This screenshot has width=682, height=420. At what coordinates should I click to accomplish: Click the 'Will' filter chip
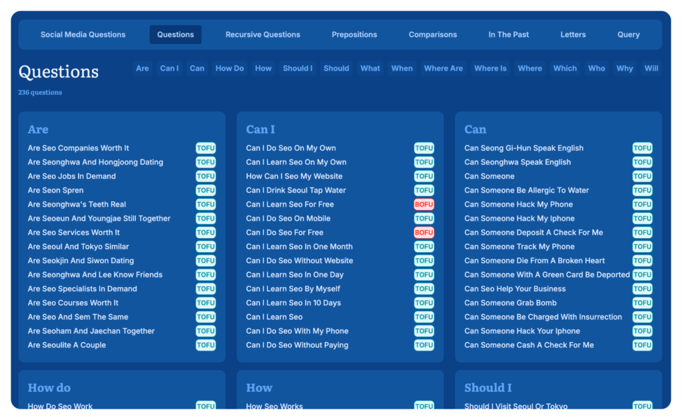point(651,68)
